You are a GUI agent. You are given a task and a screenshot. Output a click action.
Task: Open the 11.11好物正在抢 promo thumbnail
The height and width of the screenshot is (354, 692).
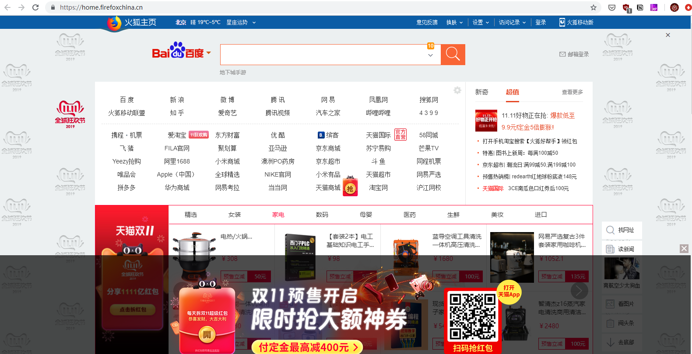(x=486, y=121)
